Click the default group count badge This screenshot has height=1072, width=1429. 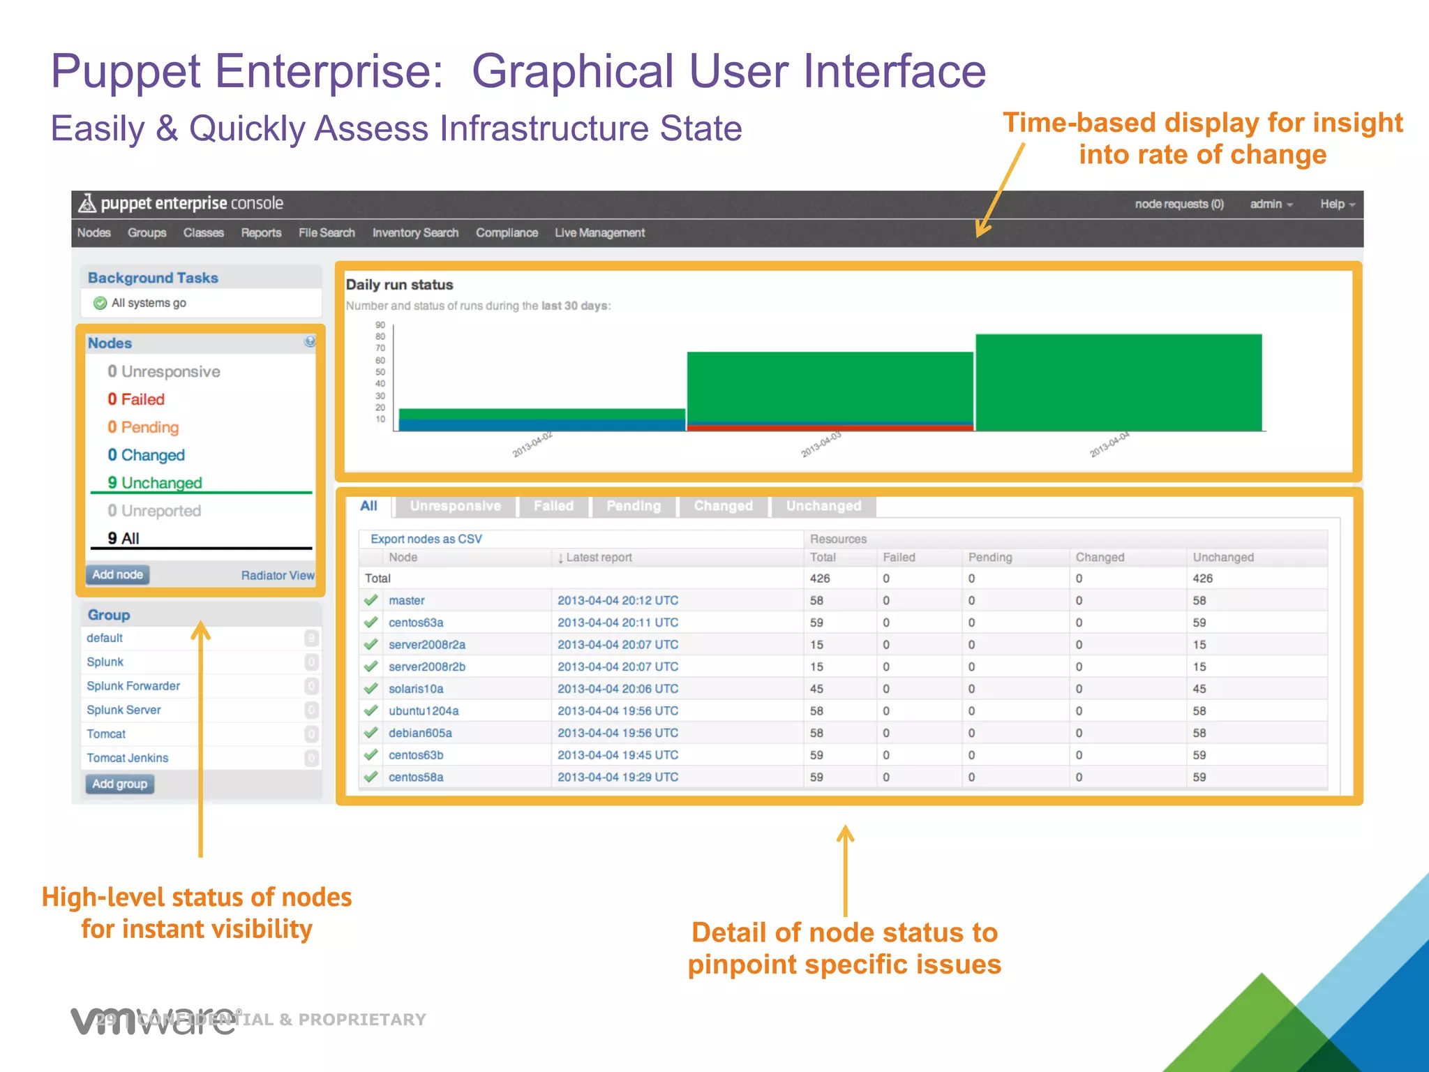311,638
